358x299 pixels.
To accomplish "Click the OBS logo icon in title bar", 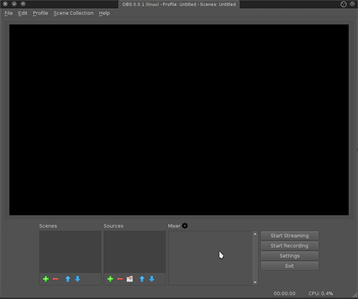I will pyautogui.click(x=344, y=4).
